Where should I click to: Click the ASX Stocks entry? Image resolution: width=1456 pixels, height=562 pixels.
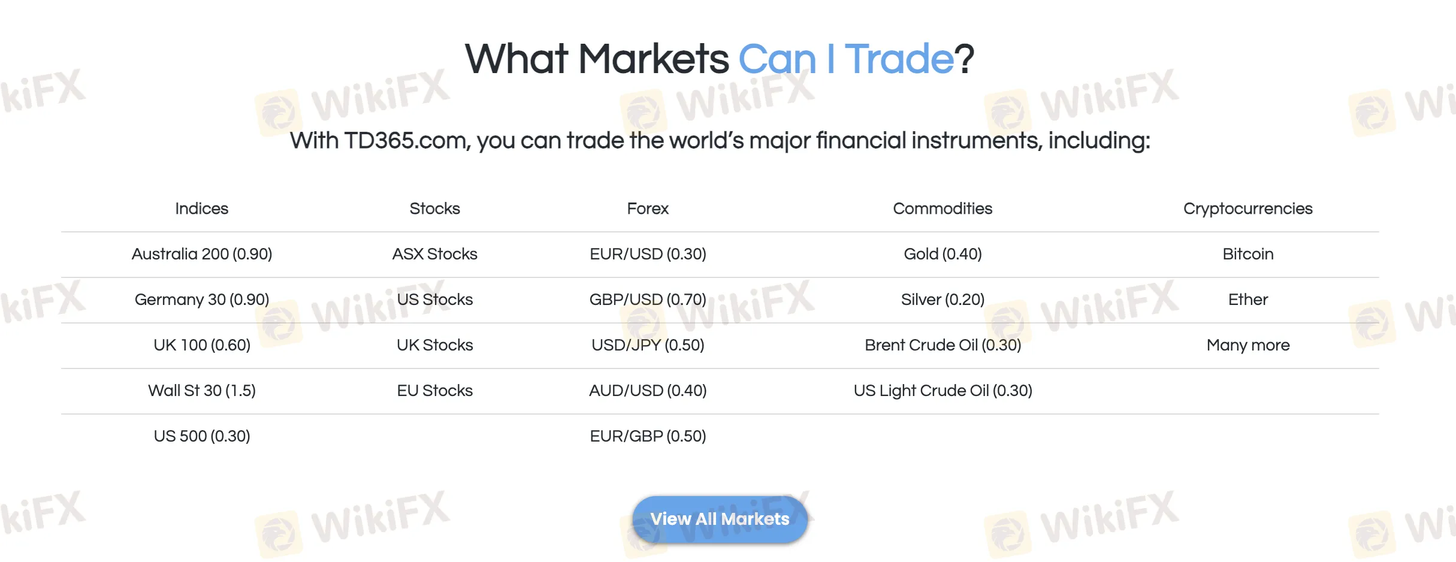[x=434, y=254]
